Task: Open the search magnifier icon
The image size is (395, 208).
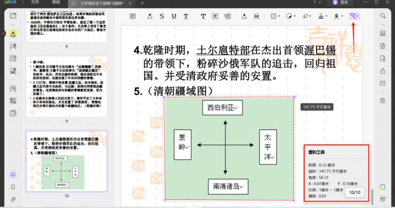Action: 383,16
